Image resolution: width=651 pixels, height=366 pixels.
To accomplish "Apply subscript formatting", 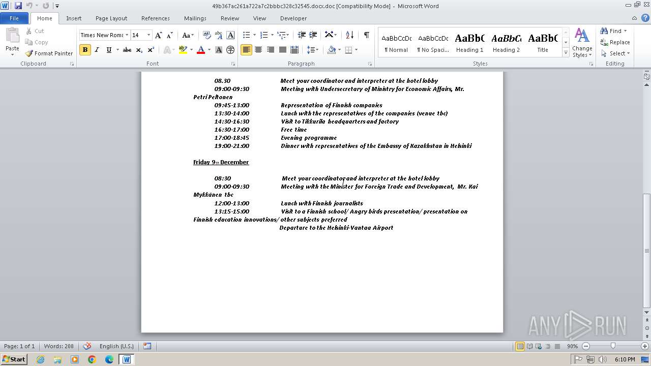I will click(x=139, y=50).
